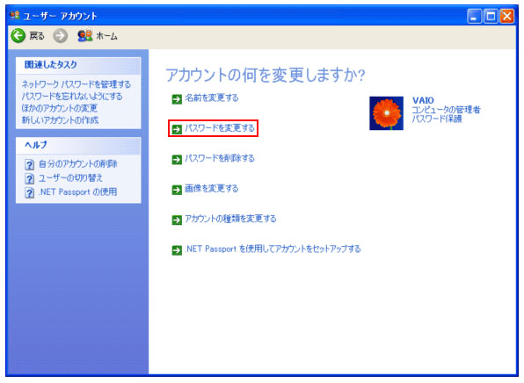Image resolution: width=524 pixels, height=383 pixels.
Task: Open .NET Passport account setup link
Action: click(273, 249)
